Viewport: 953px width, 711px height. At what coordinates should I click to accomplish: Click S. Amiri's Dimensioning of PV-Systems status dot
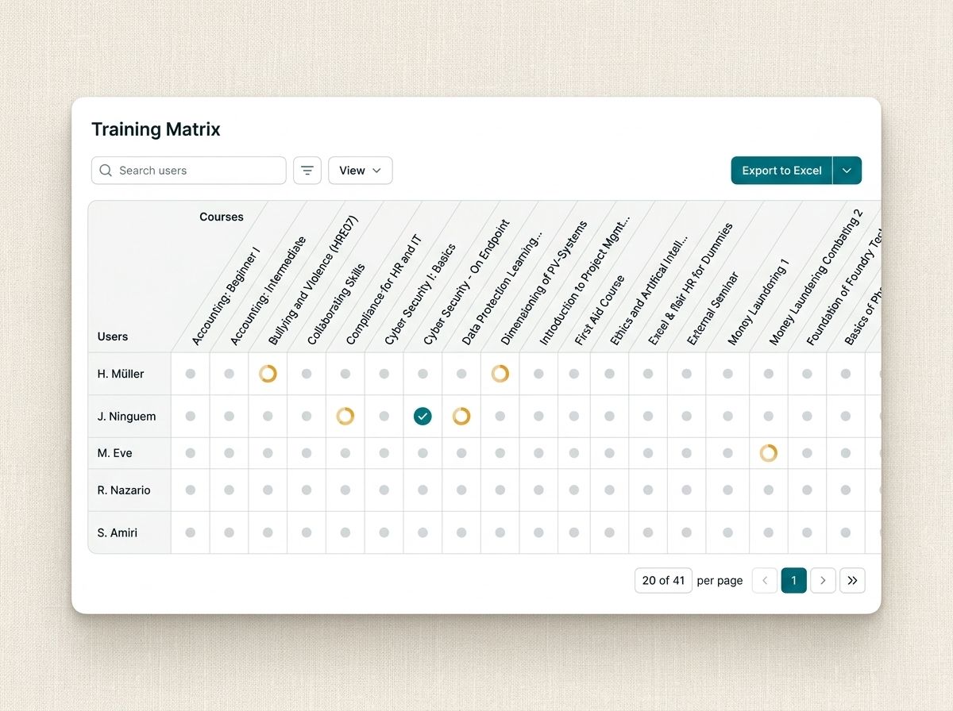[x=500, y=532]
